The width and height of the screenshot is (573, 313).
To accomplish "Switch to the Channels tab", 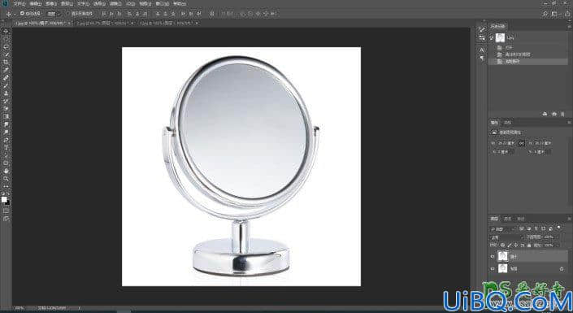I will pos(508,219).
